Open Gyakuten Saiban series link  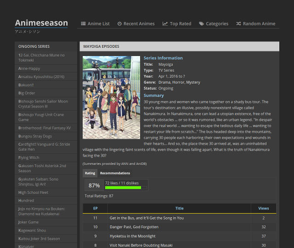tap(46, 182)
